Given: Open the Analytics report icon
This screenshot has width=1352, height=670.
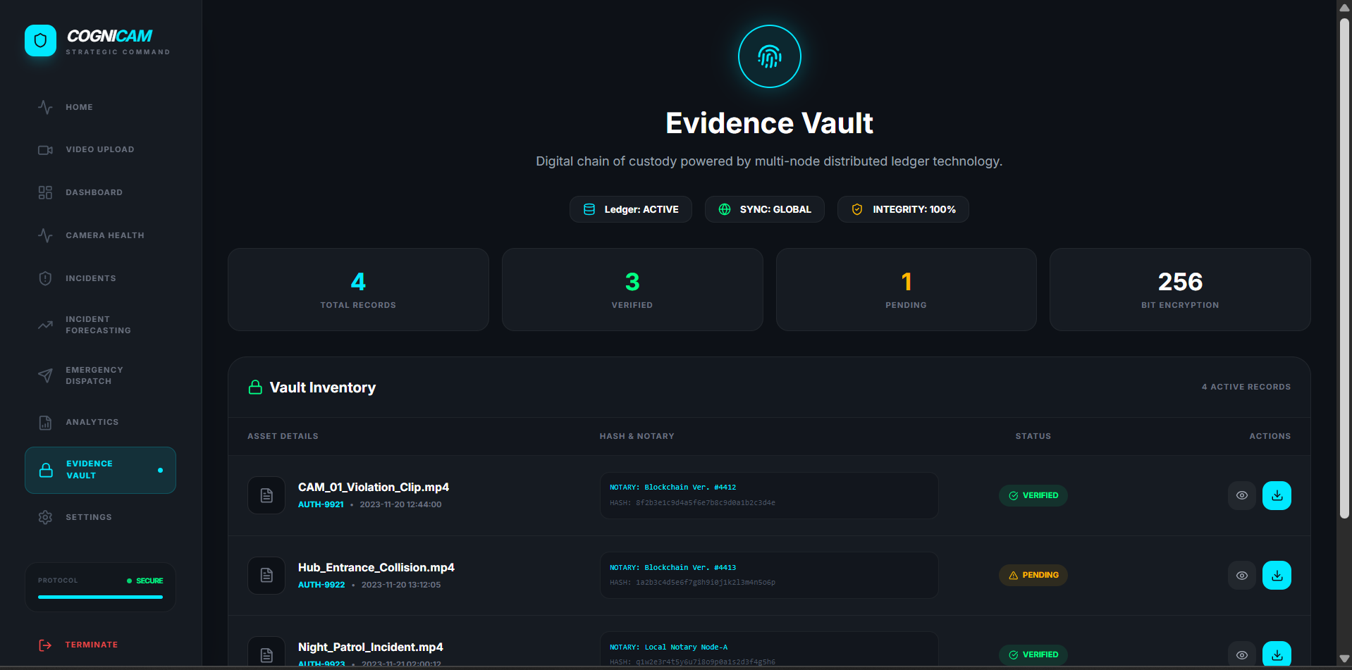Looking at the screenshot, I should click(45, 423).
